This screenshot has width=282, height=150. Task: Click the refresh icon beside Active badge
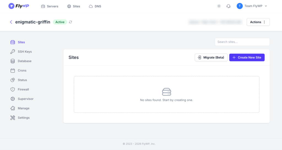point(70,22)
